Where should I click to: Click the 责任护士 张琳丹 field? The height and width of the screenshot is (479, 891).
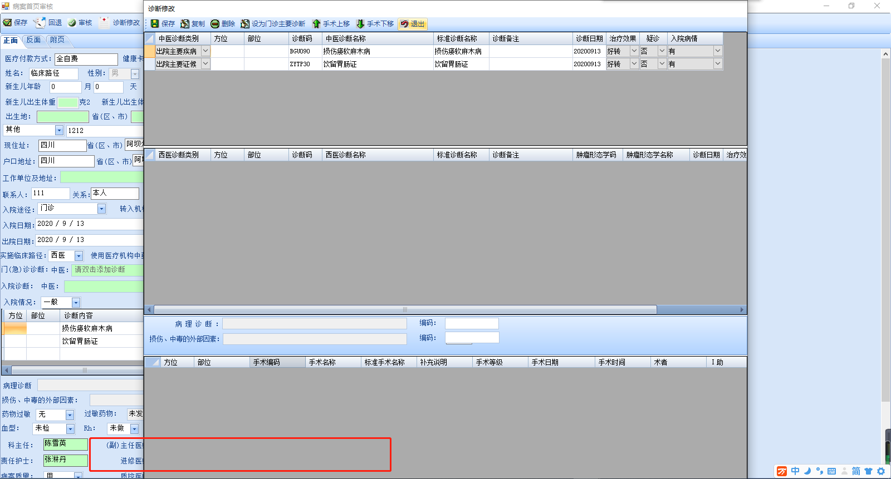(x=66, y=460)
